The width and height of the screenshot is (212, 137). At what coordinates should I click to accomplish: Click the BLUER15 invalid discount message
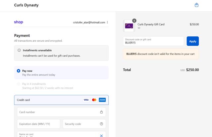[x=161, y=54]
